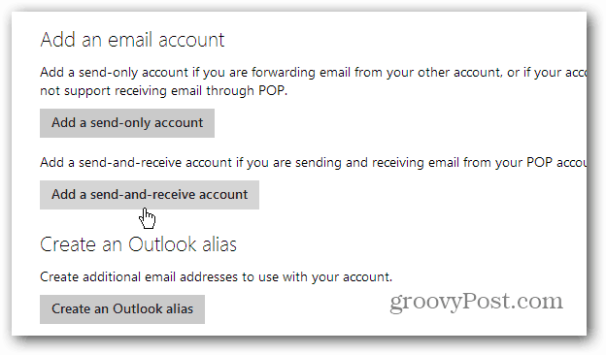
Task: Click the Add a send-only account button
Action: (127, 123)
